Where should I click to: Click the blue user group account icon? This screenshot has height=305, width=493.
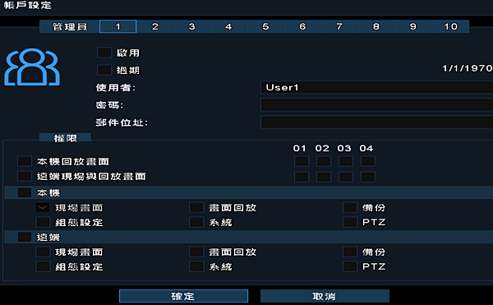pyautogui.click(x=32, y=67)
